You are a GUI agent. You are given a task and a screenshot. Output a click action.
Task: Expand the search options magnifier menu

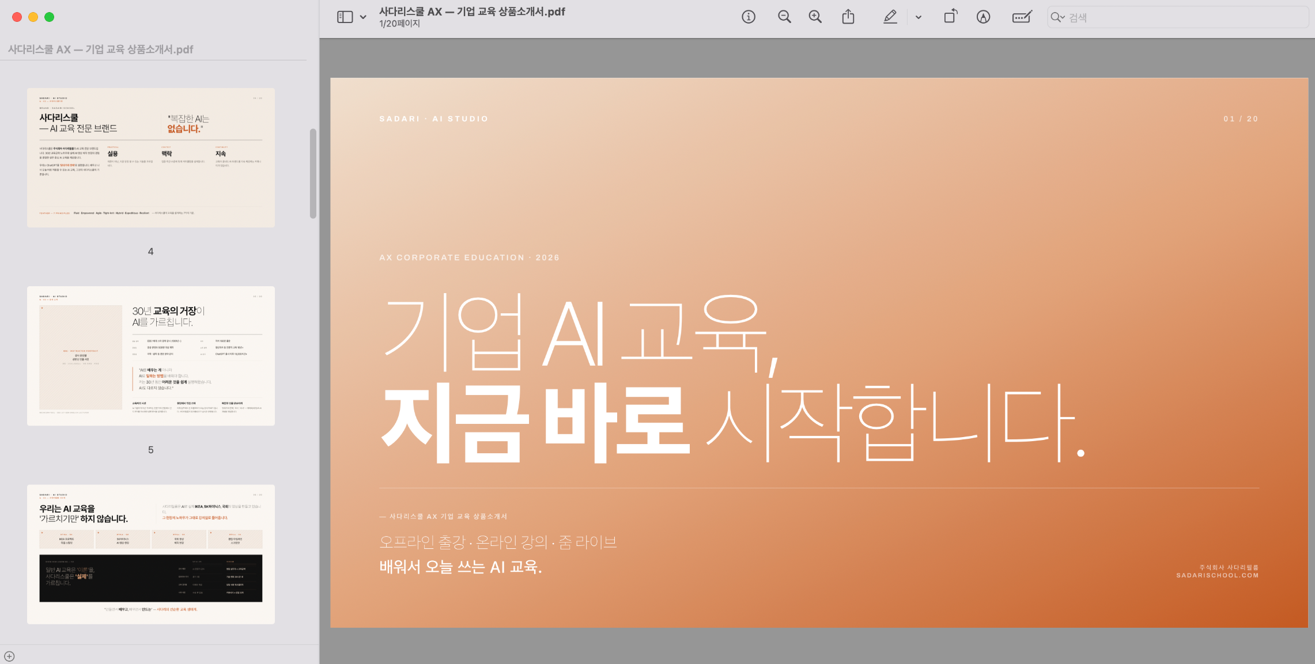[1056, 17]
